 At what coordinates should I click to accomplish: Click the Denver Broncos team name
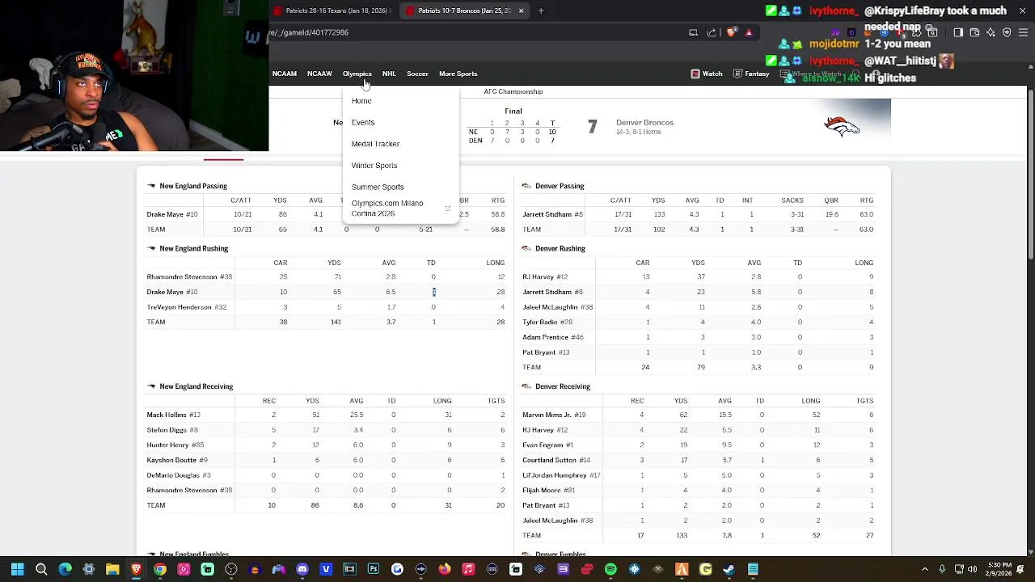pos(644,123)
